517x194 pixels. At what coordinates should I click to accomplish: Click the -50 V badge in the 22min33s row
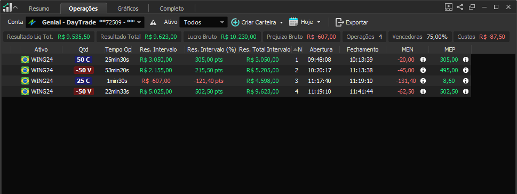point(84,91)
